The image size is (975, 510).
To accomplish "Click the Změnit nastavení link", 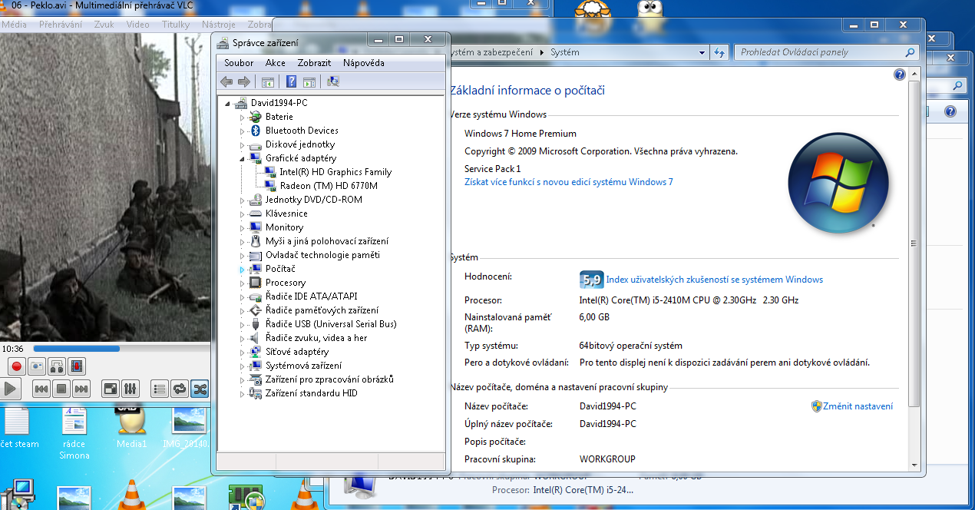I will (x=857, y=406).
